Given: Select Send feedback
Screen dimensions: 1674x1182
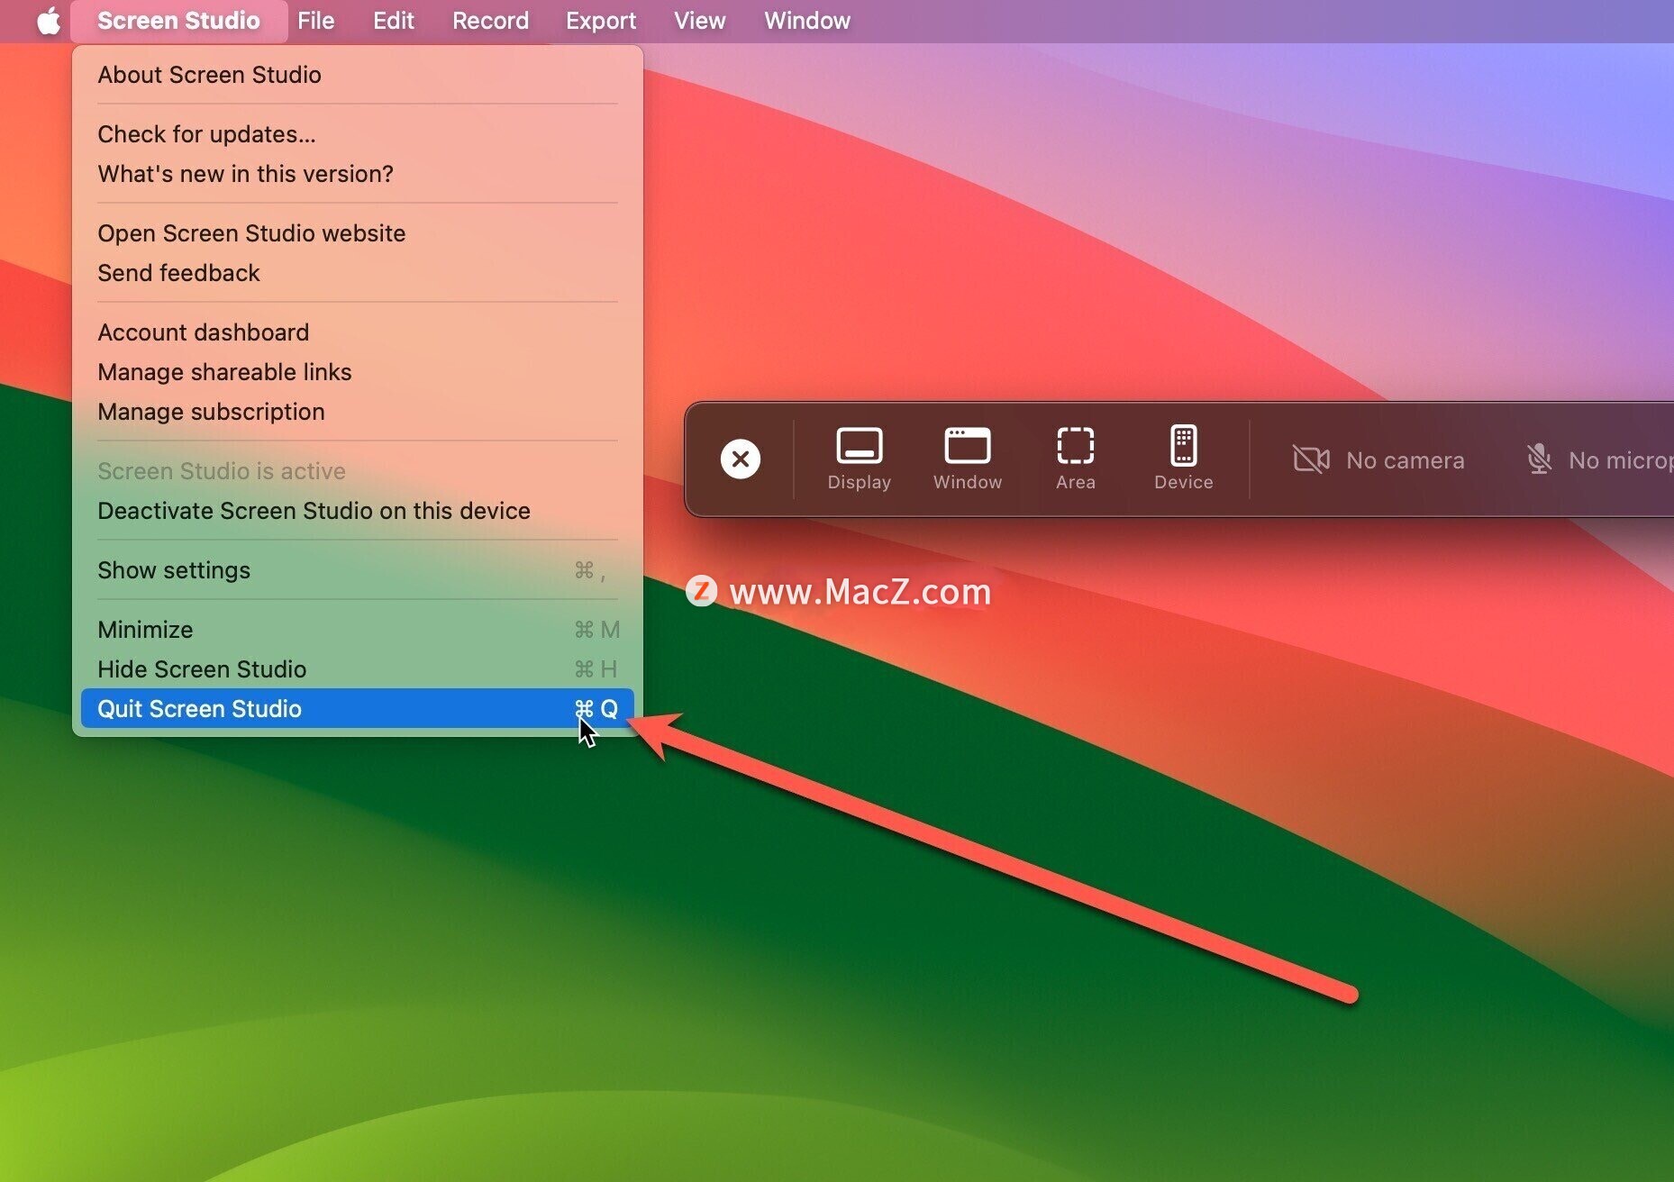Looking at the screenshot, I should click(357, 273).
